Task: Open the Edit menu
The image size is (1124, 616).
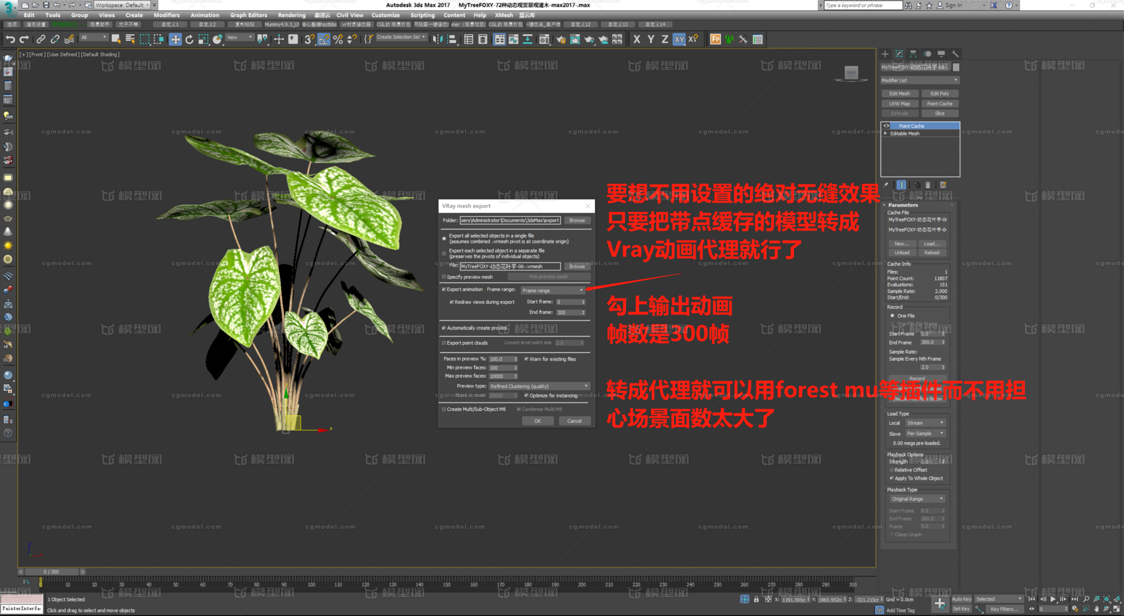Action: click(x=29, y=15)
